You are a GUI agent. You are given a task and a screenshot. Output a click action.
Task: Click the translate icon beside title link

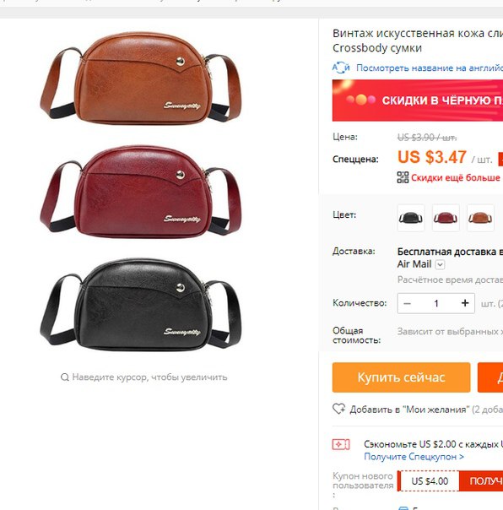point(340,68)
